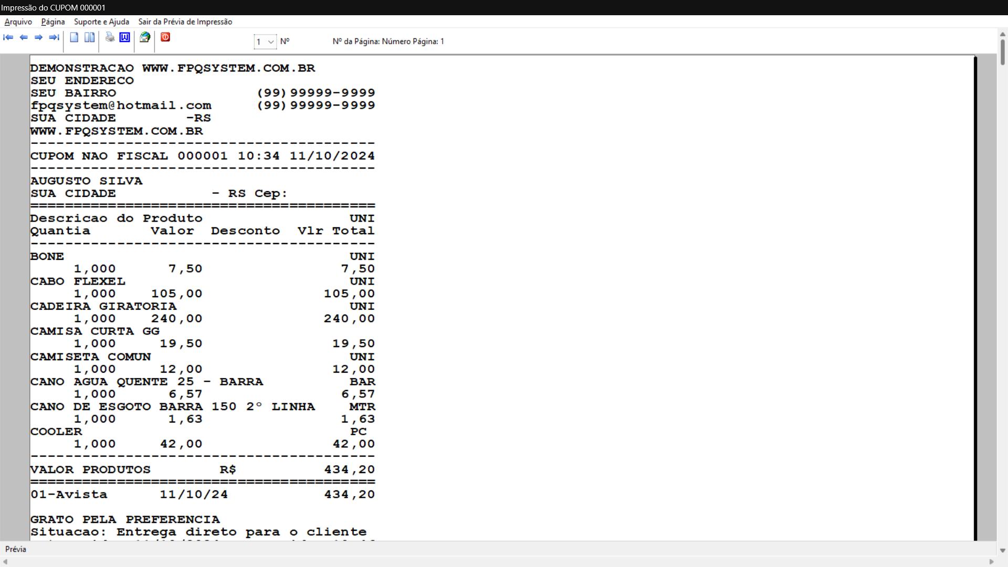Screen dimensions: 1008x567
Task: Click vertical scrollbar down arrow
Action: pos(1002,550)
